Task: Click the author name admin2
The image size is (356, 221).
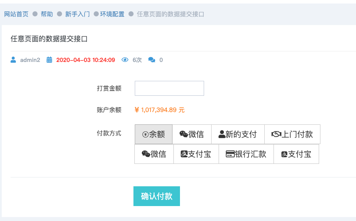Action: point(30,60)
